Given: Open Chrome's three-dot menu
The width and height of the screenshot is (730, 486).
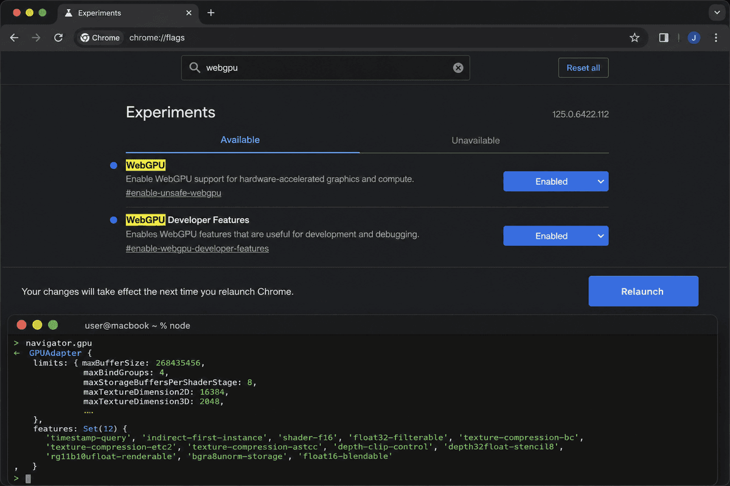Looking at the screenshot, I should click(x=716, y=38).
